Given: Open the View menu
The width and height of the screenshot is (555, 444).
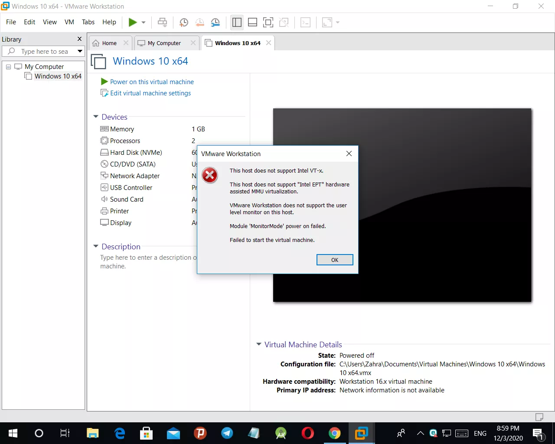Looking at the screenshot, I should [50, 22].
